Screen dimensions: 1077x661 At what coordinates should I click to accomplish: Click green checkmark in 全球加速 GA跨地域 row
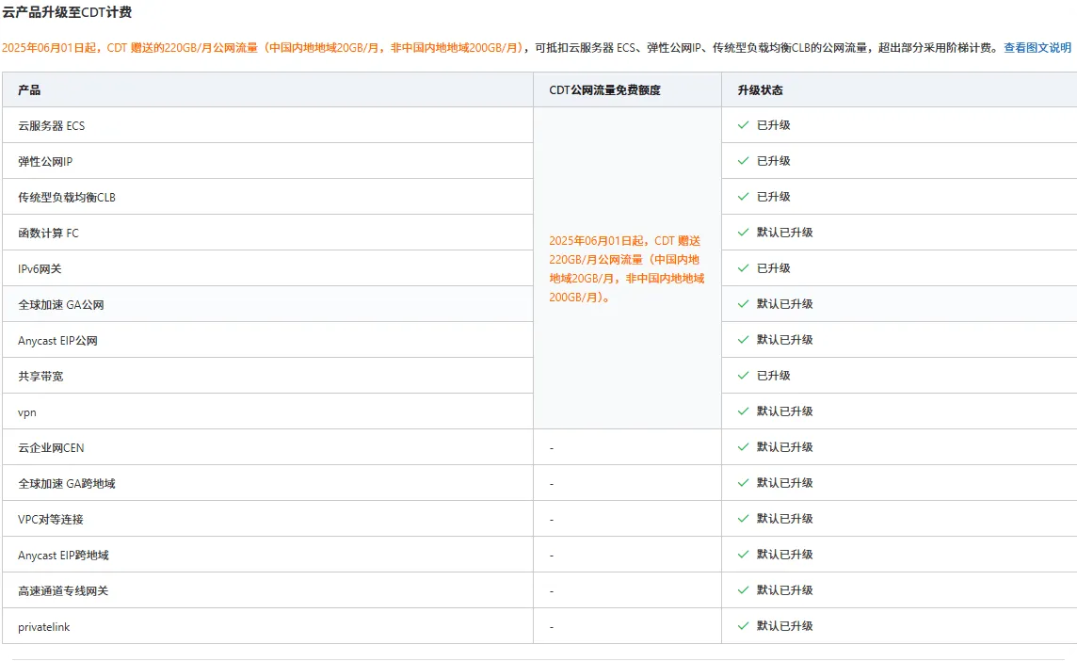(x=743, y=482)
